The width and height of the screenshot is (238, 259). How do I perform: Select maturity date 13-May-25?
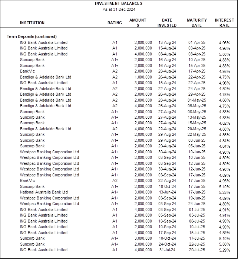(197, 118)
